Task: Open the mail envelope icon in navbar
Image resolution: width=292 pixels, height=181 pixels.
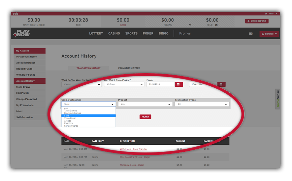Action: pyautogui.click(x=251, y=34)
